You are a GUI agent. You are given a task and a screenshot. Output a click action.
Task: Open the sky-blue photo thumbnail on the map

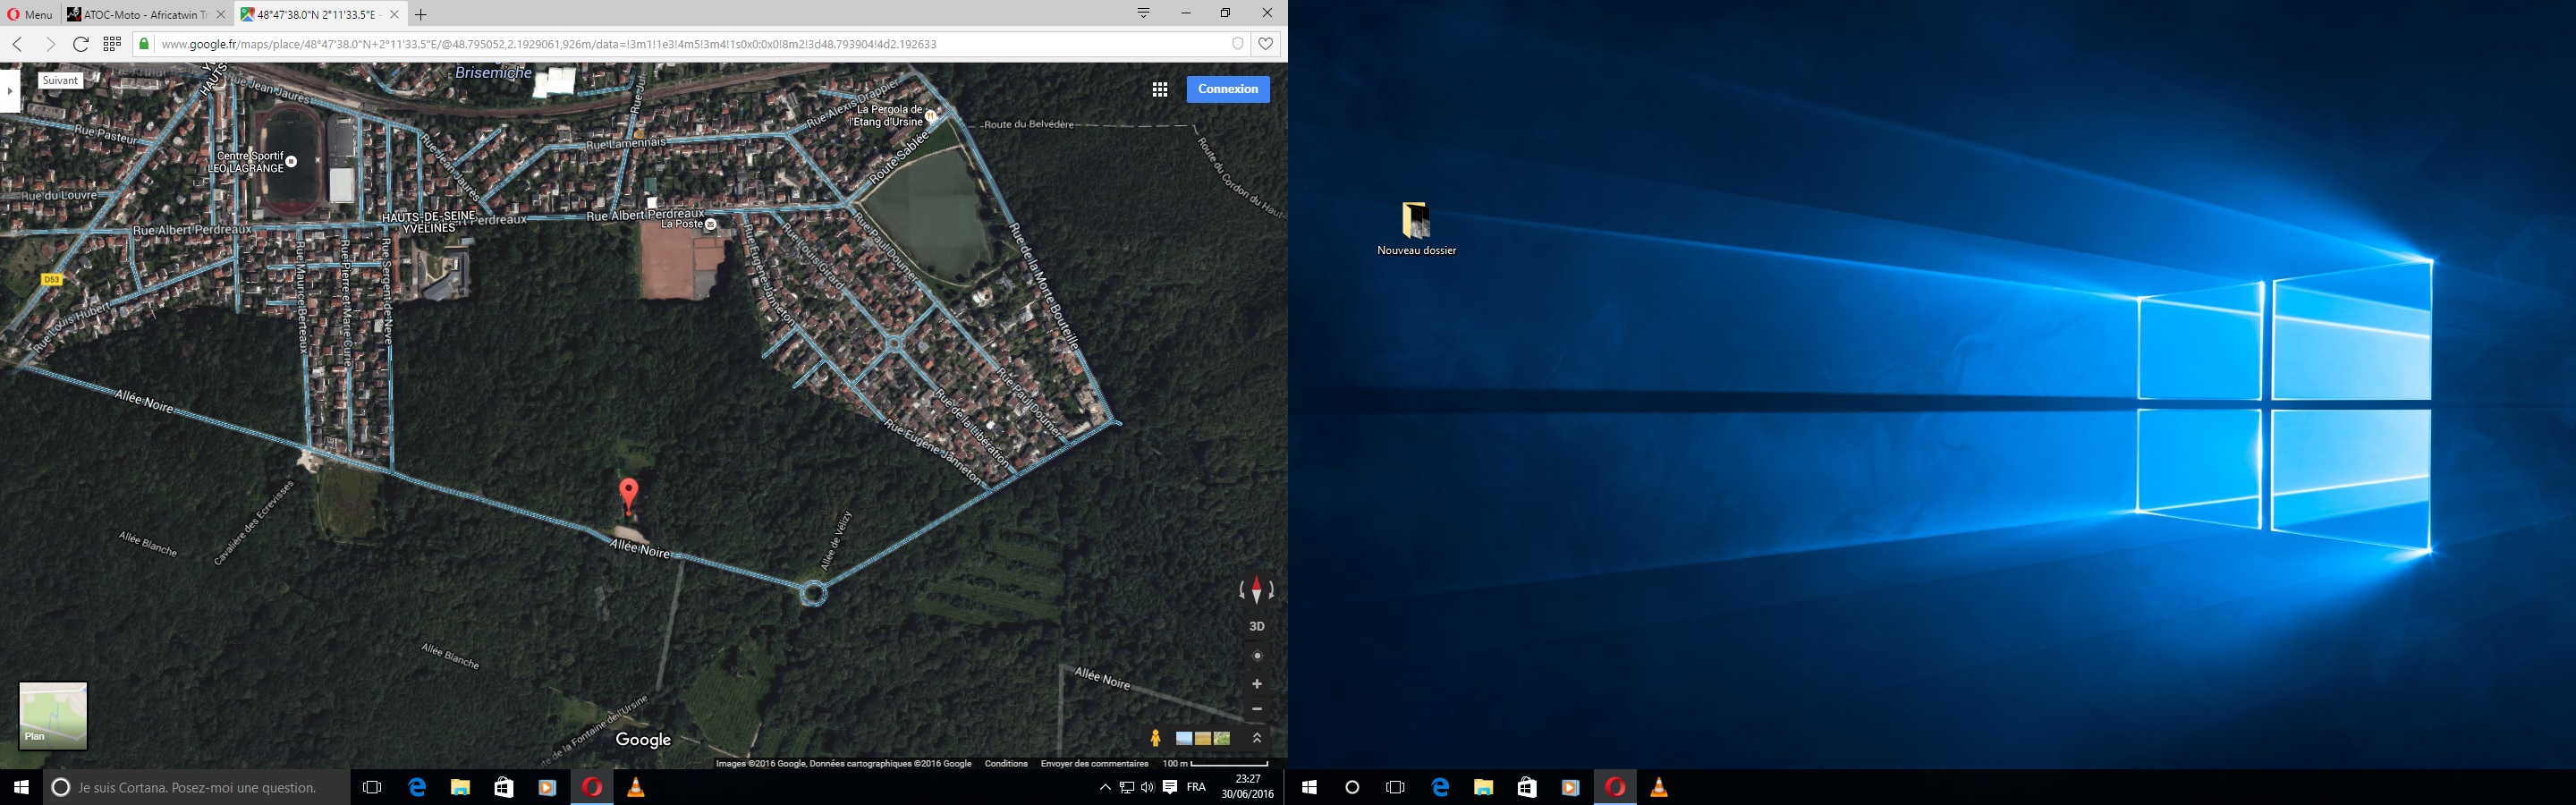(1184, 738)
